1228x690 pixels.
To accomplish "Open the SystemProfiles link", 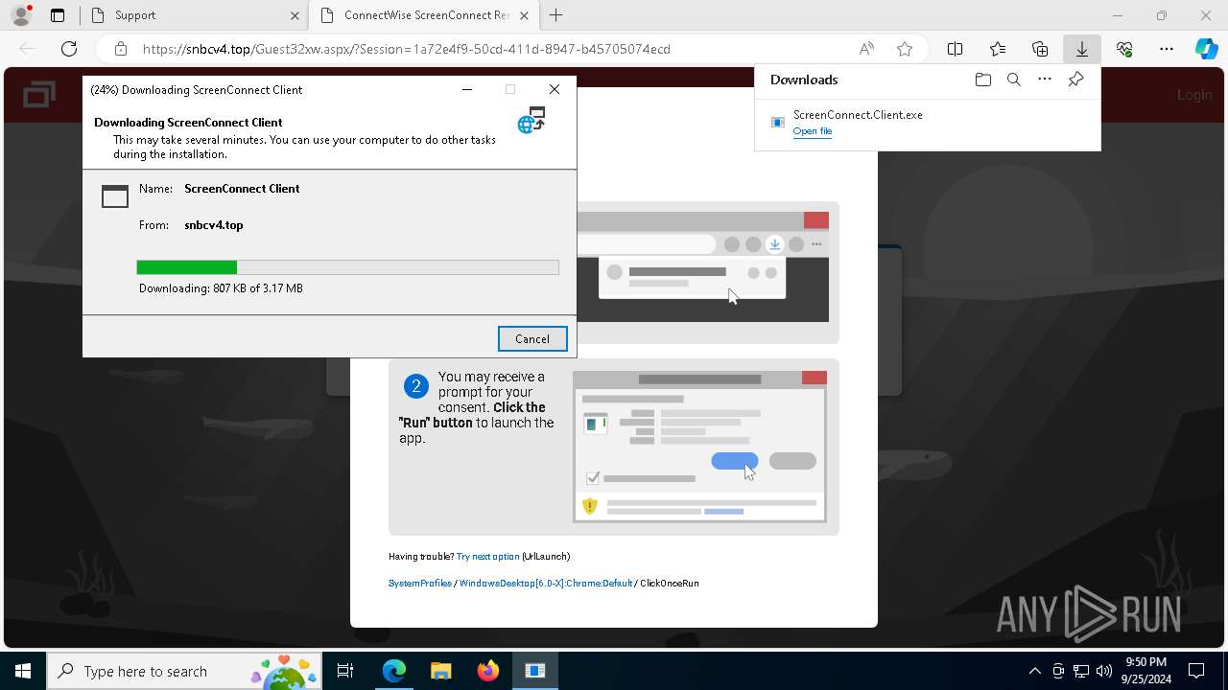I will click(420, 583).
